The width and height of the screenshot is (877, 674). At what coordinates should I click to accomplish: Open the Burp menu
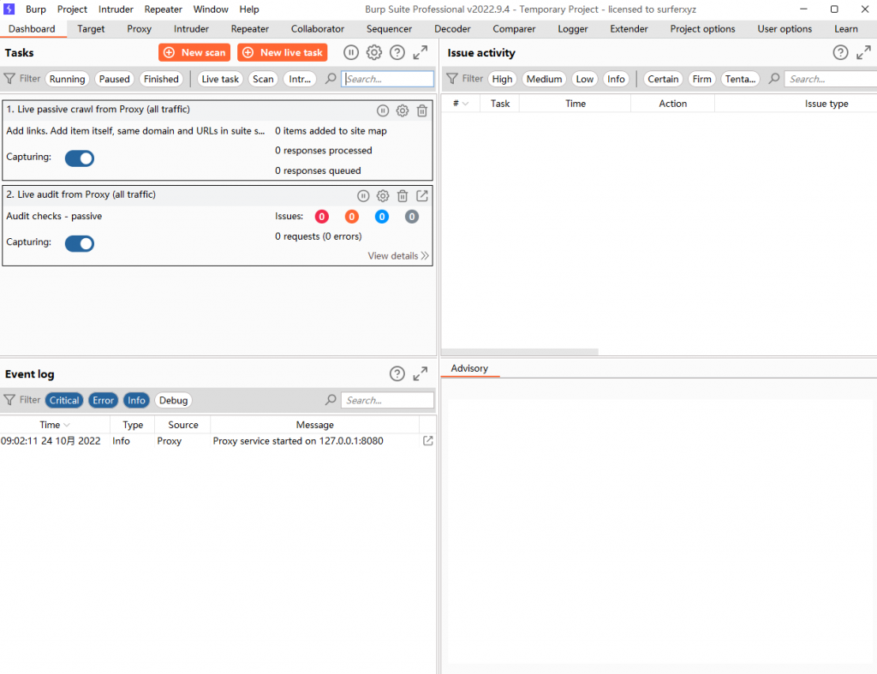click(x=36, y=9)
